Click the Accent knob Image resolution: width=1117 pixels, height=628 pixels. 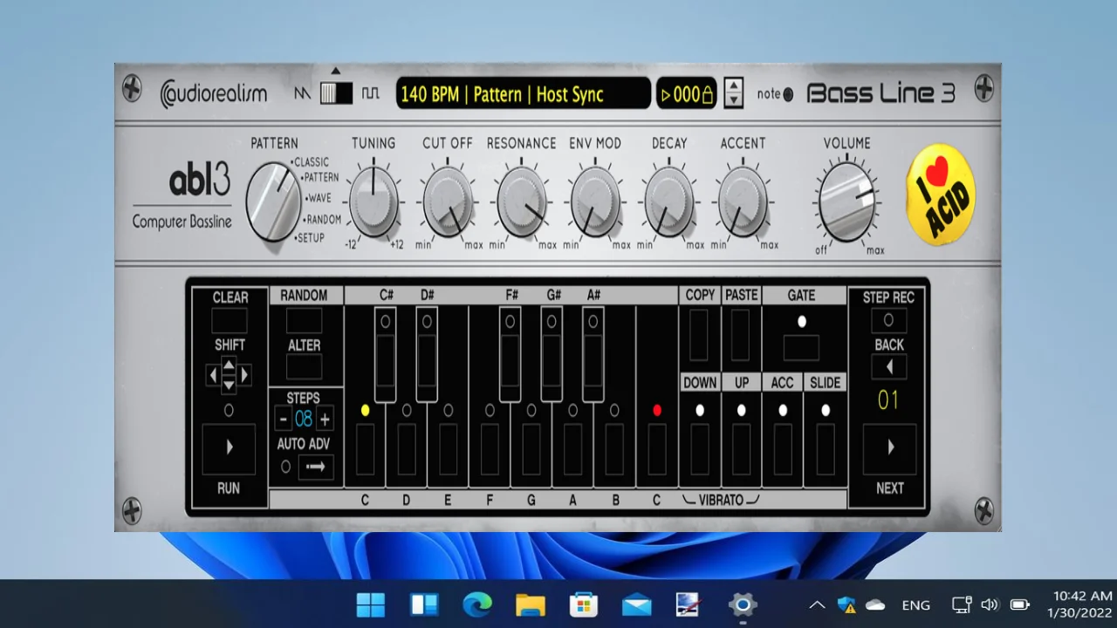(743, 201)
